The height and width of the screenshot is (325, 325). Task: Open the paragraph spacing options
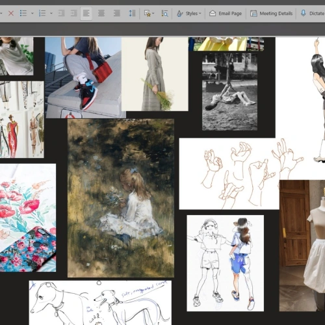coord(132,14)
